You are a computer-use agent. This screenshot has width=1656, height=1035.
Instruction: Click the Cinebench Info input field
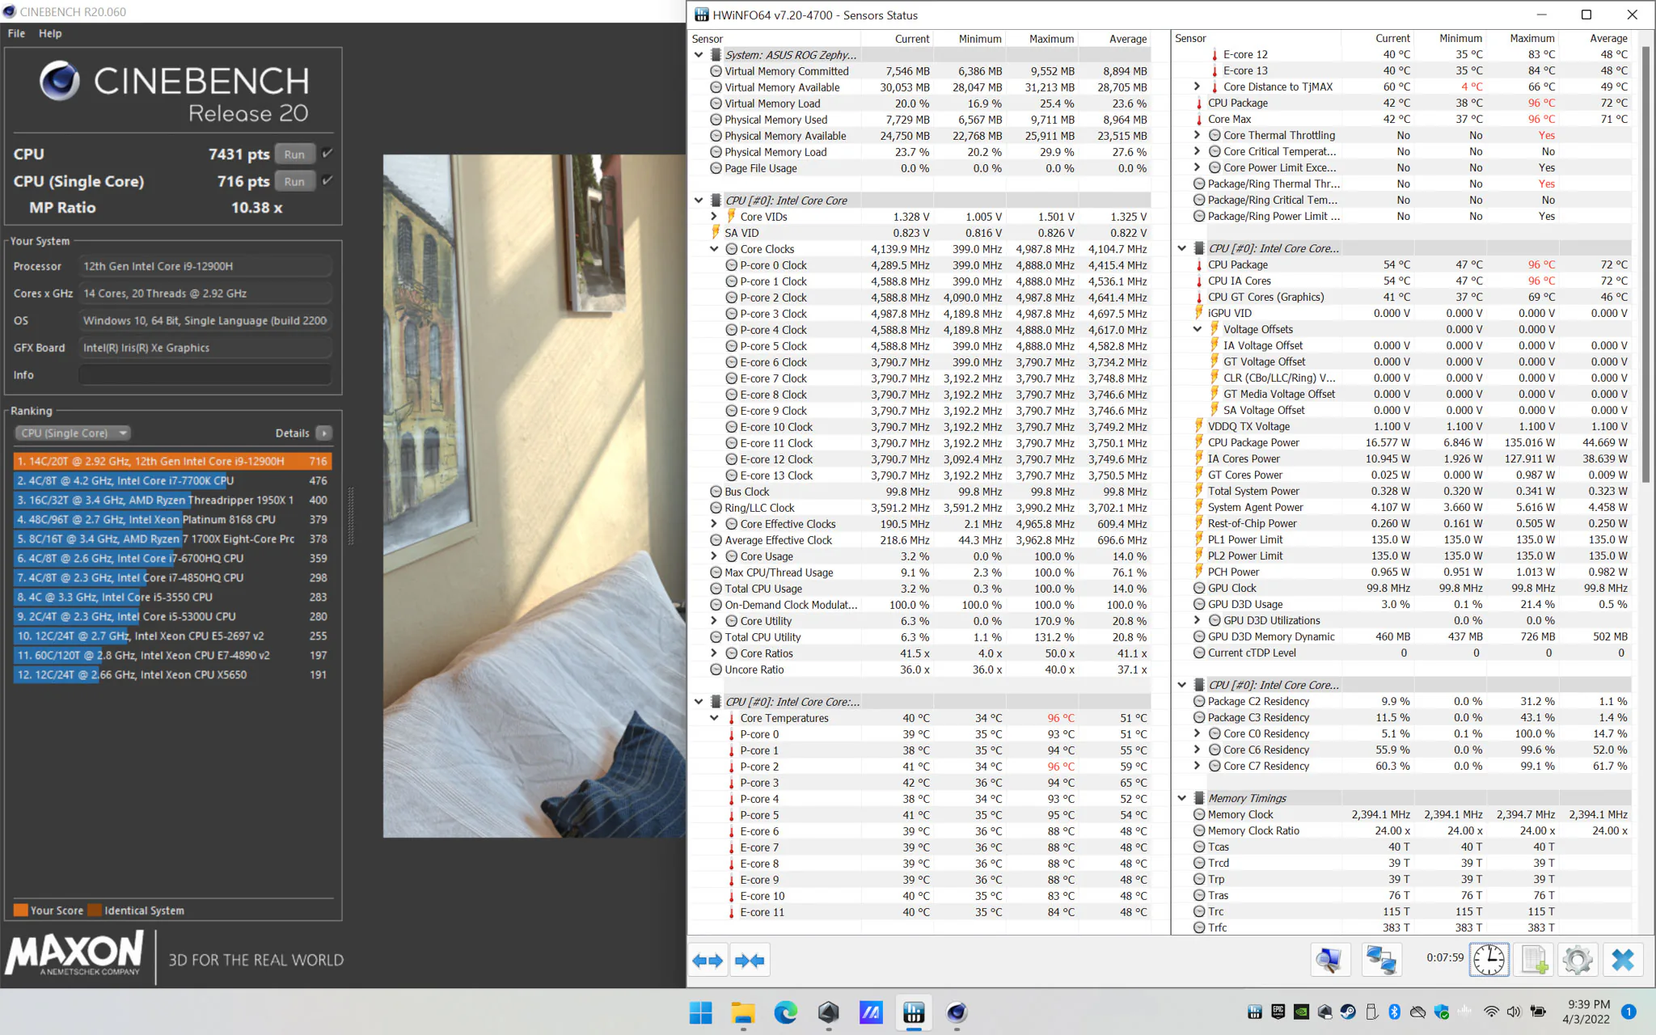coord(205,374)
